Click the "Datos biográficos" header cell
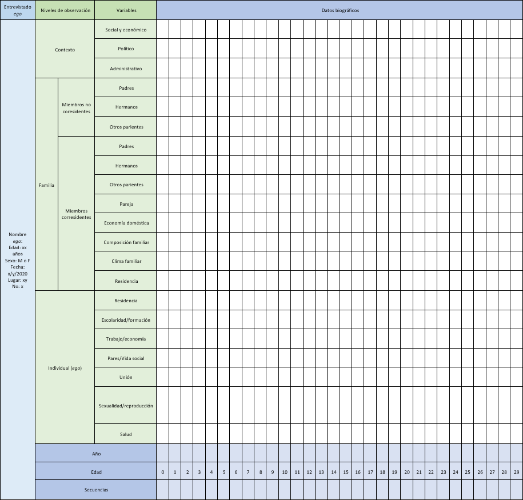Image resolution: width=523 pixels, height=500 pixels. point(340,10)
